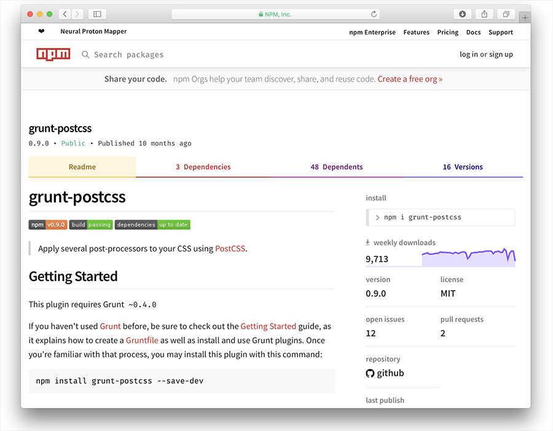Viewport: 553px width, 431px height.
Task: Toggle the Safari sidebar button
Action: 97,14
